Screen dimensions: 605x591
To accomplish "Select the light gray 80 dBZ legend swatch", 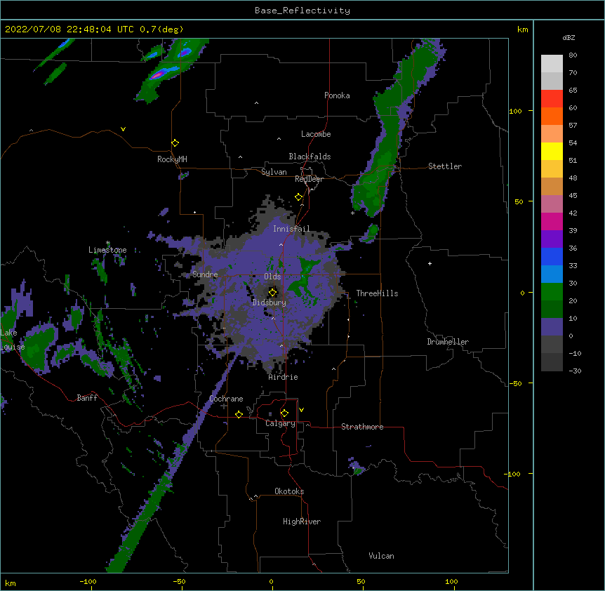I will pos(552,64).
